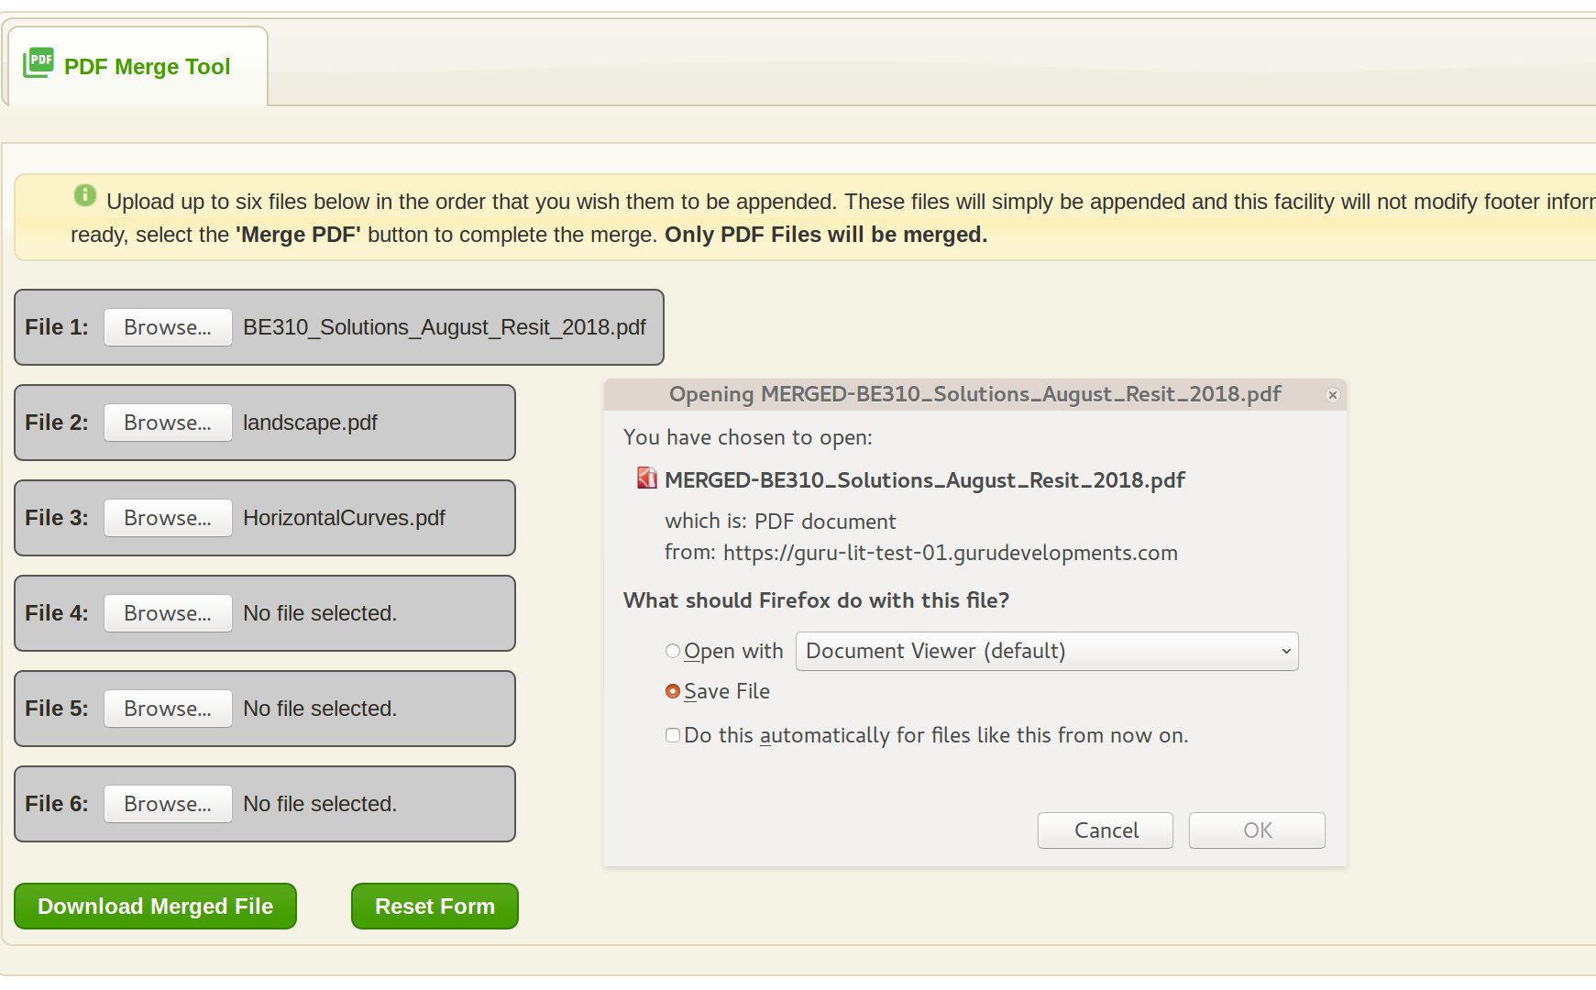Browse a file for File 3

(x=167, y=518)
